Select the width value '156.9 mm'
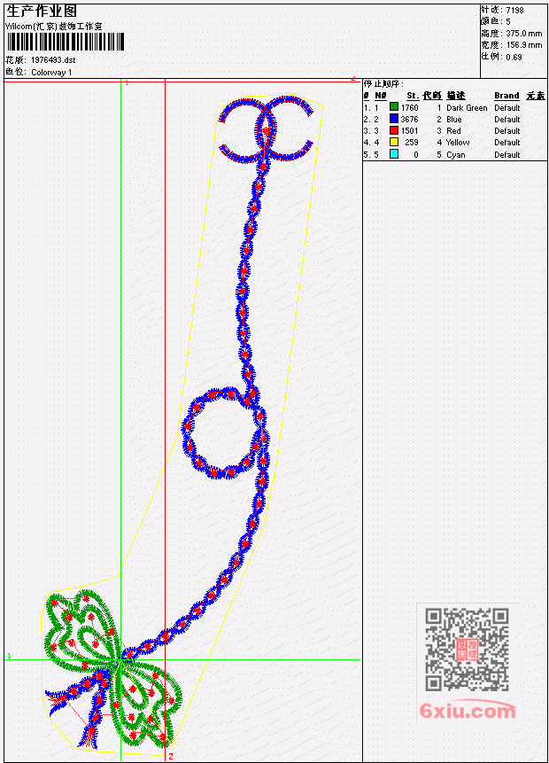549x763 pixels. tap(523, 45)
